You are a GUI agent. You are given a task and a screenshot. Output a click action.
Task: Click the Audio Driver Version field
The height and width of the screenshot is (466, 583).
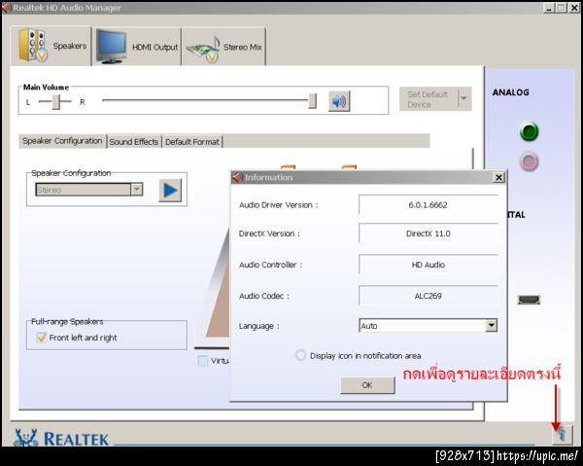[x=428, y=204]
